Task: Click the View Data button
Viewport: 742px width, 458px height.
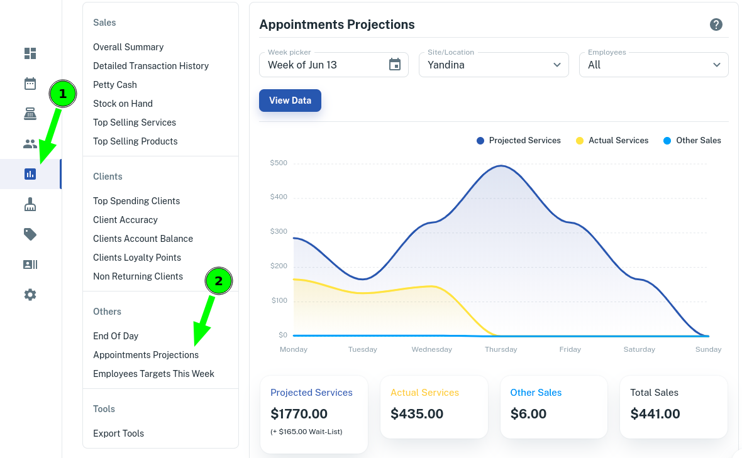Action: (x=290, y=100)
